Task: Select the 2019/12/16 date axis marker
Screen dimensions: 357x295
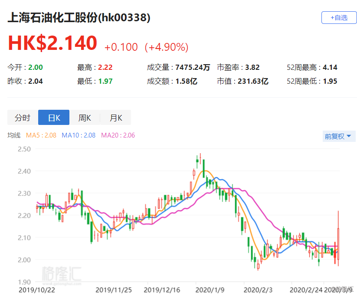Action: [x=162, y=289]
